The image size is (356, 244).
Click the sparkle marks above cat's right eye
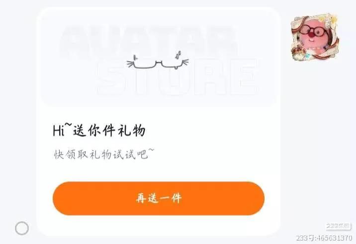pos(178,55)
